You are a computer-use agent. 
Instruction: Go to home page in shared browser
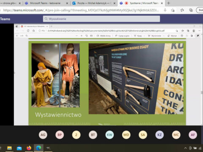pyautogui.click(x=33, y=30)
